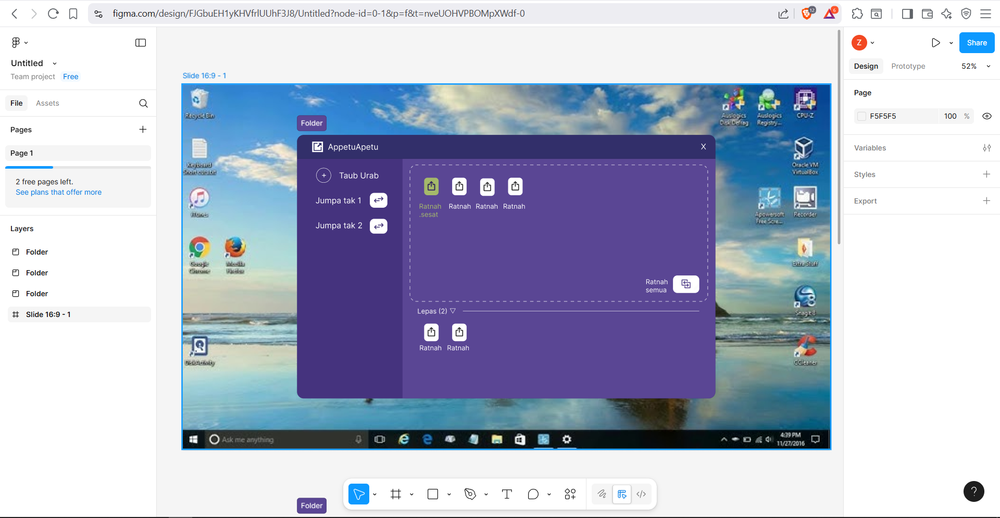This screenshot has width=1000, height=518.
Task: Select the Slide 16:9 - 1 layer
Action: (48, 314)
